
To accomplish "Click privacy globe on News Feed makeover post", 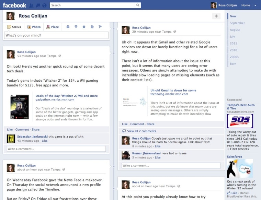I will [x=64, y=169].
